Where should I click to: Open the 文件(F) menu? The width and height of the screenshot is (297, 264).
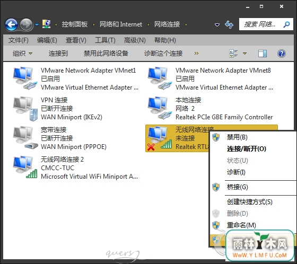(19, 40)
